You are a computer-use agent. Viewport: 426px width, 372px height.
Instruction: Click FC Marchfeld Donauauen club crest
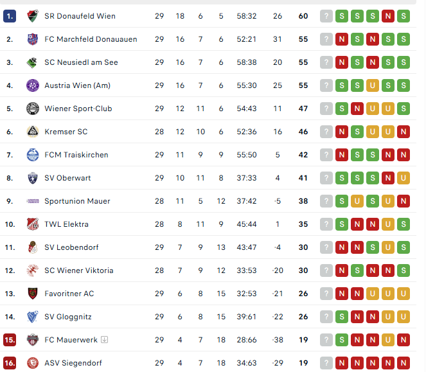click(32, 39)
